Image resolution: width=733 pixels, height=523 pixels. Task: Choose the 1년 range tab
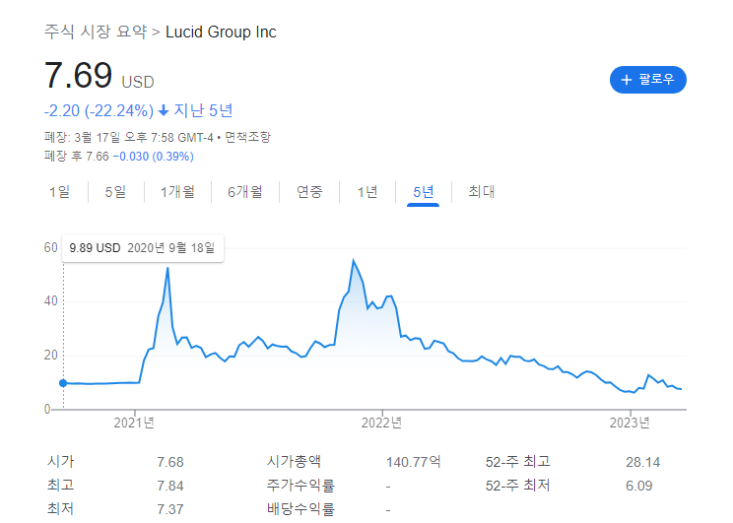point(367,192)
